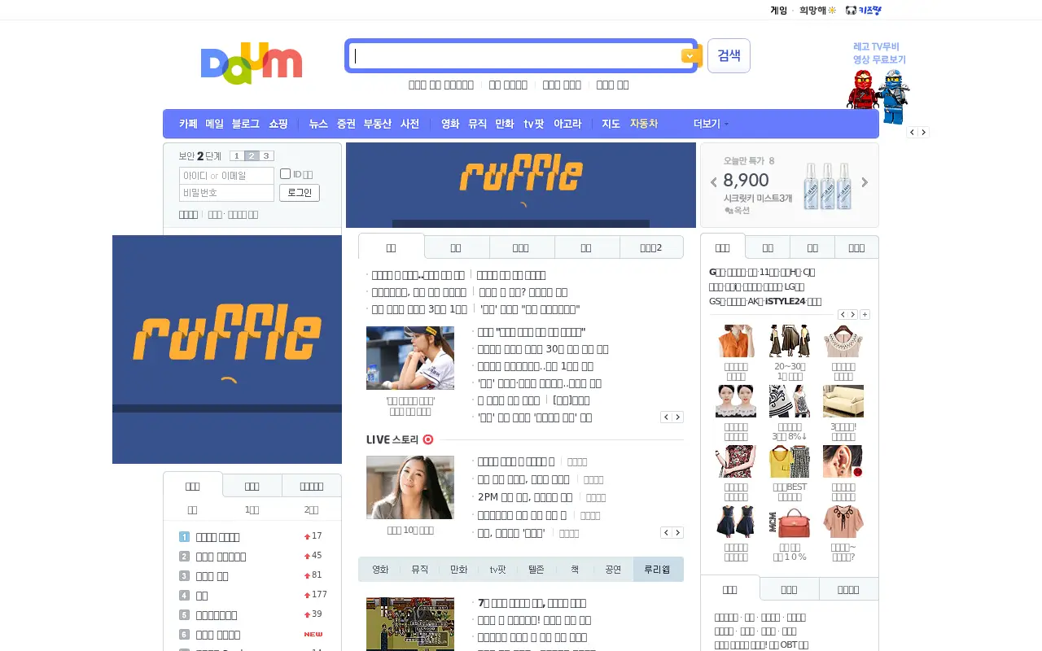The width and height of the screenshot is (1042, 651).
Task: Focus the main search input field
Action: (516, 55)
